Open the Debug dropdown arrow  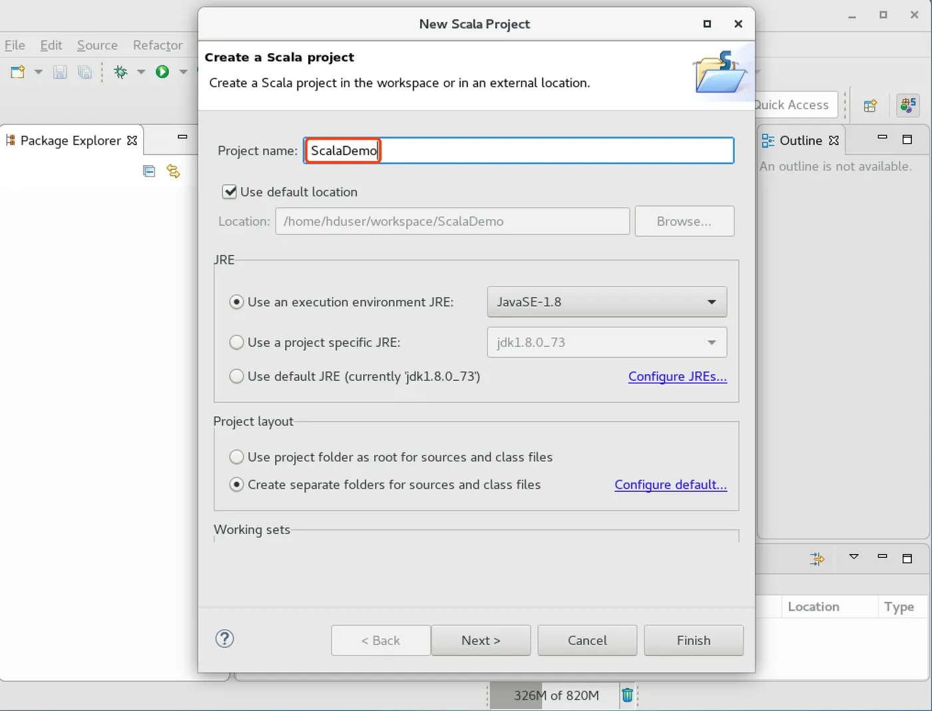coord(141,72)
